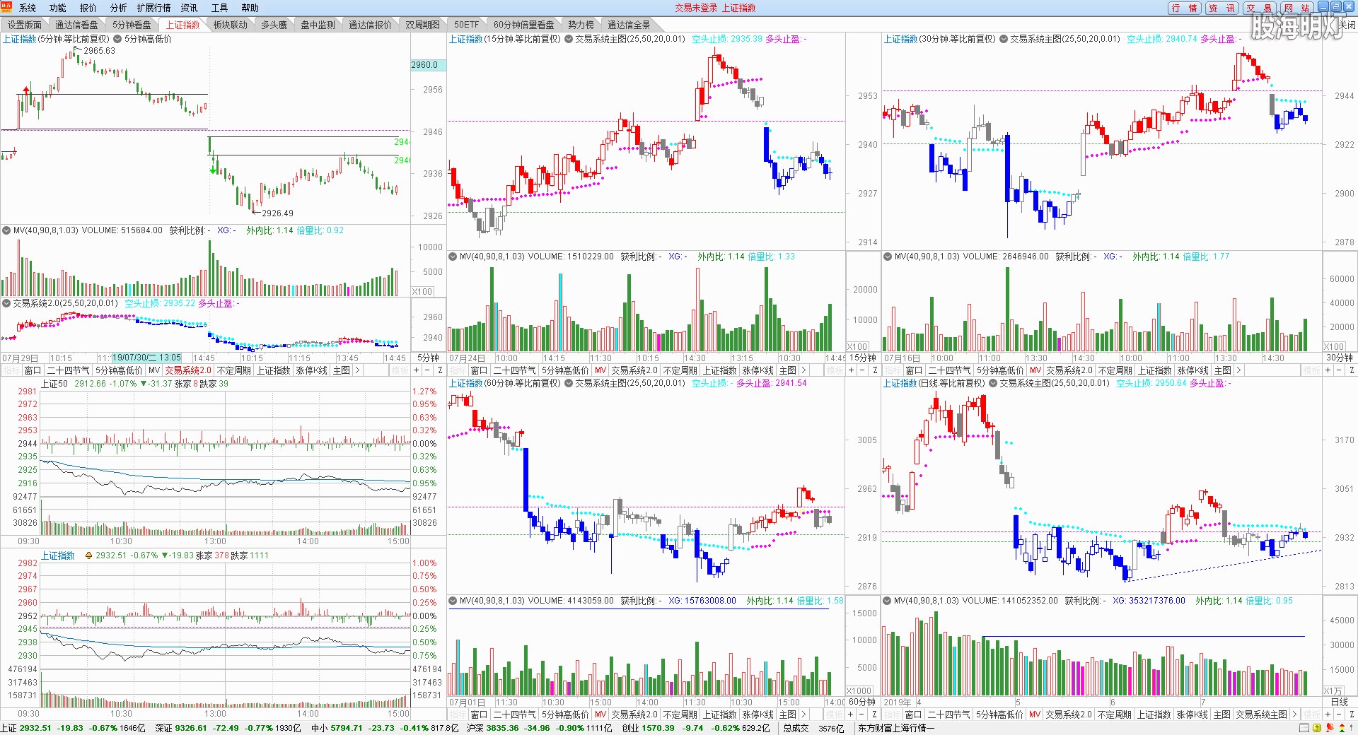
Task: Open the 工具 menu
Action: pyautogui.click(x=220, y=8)
